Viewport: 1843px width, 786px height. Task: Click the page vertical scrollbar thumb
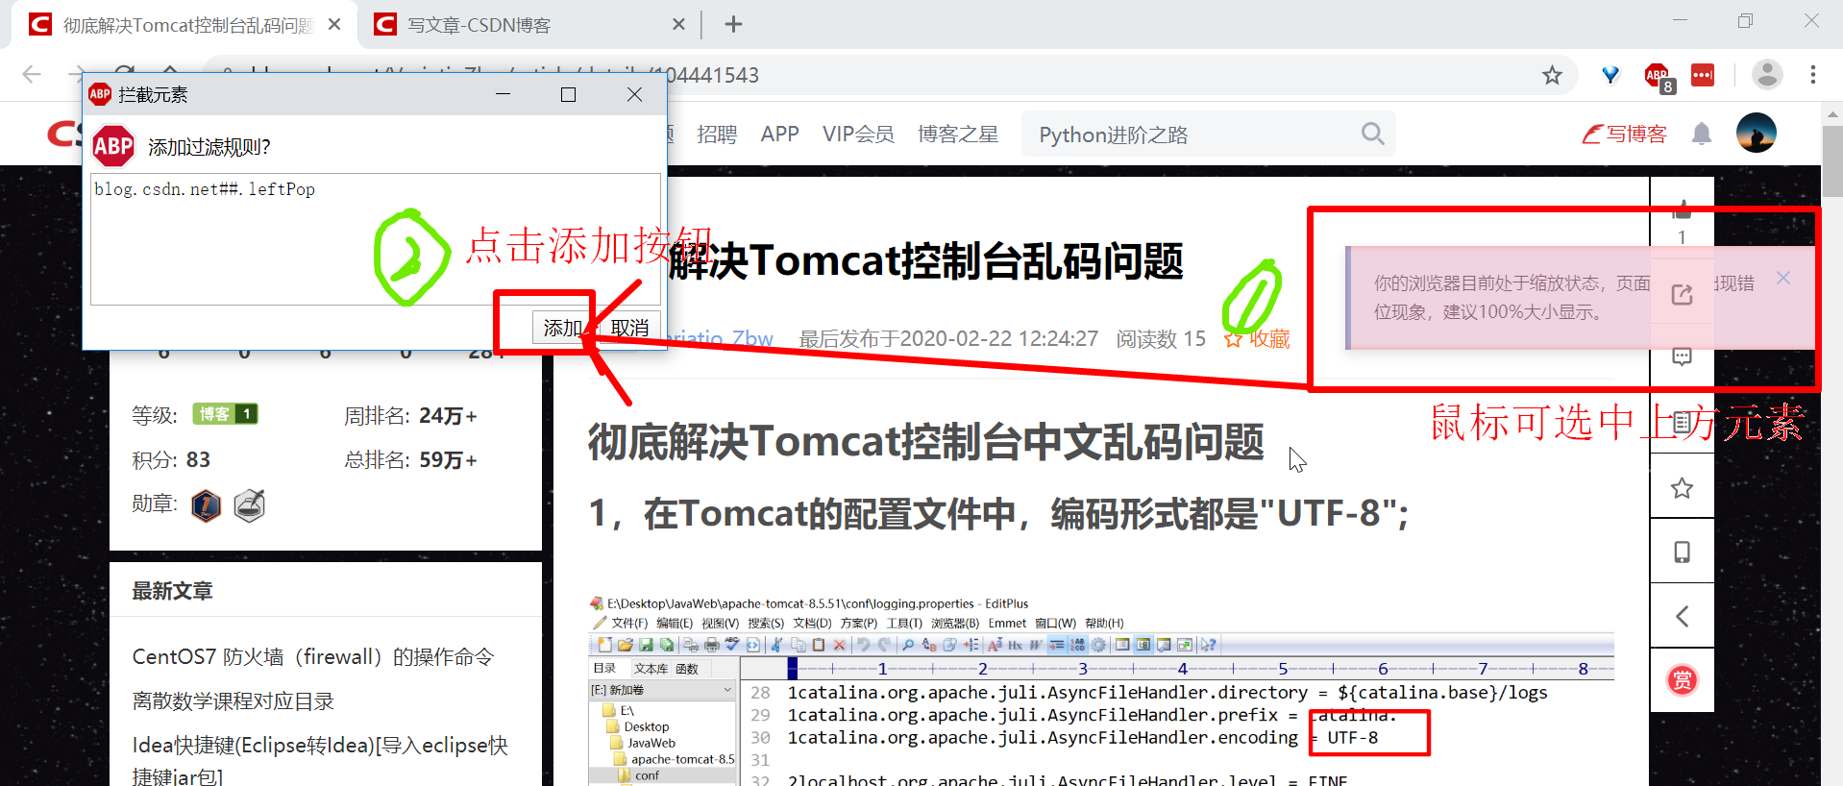click(x=1831, y=160)
